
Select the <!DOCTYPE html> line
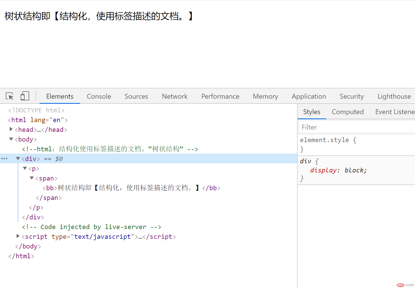[x=36, y=110]
